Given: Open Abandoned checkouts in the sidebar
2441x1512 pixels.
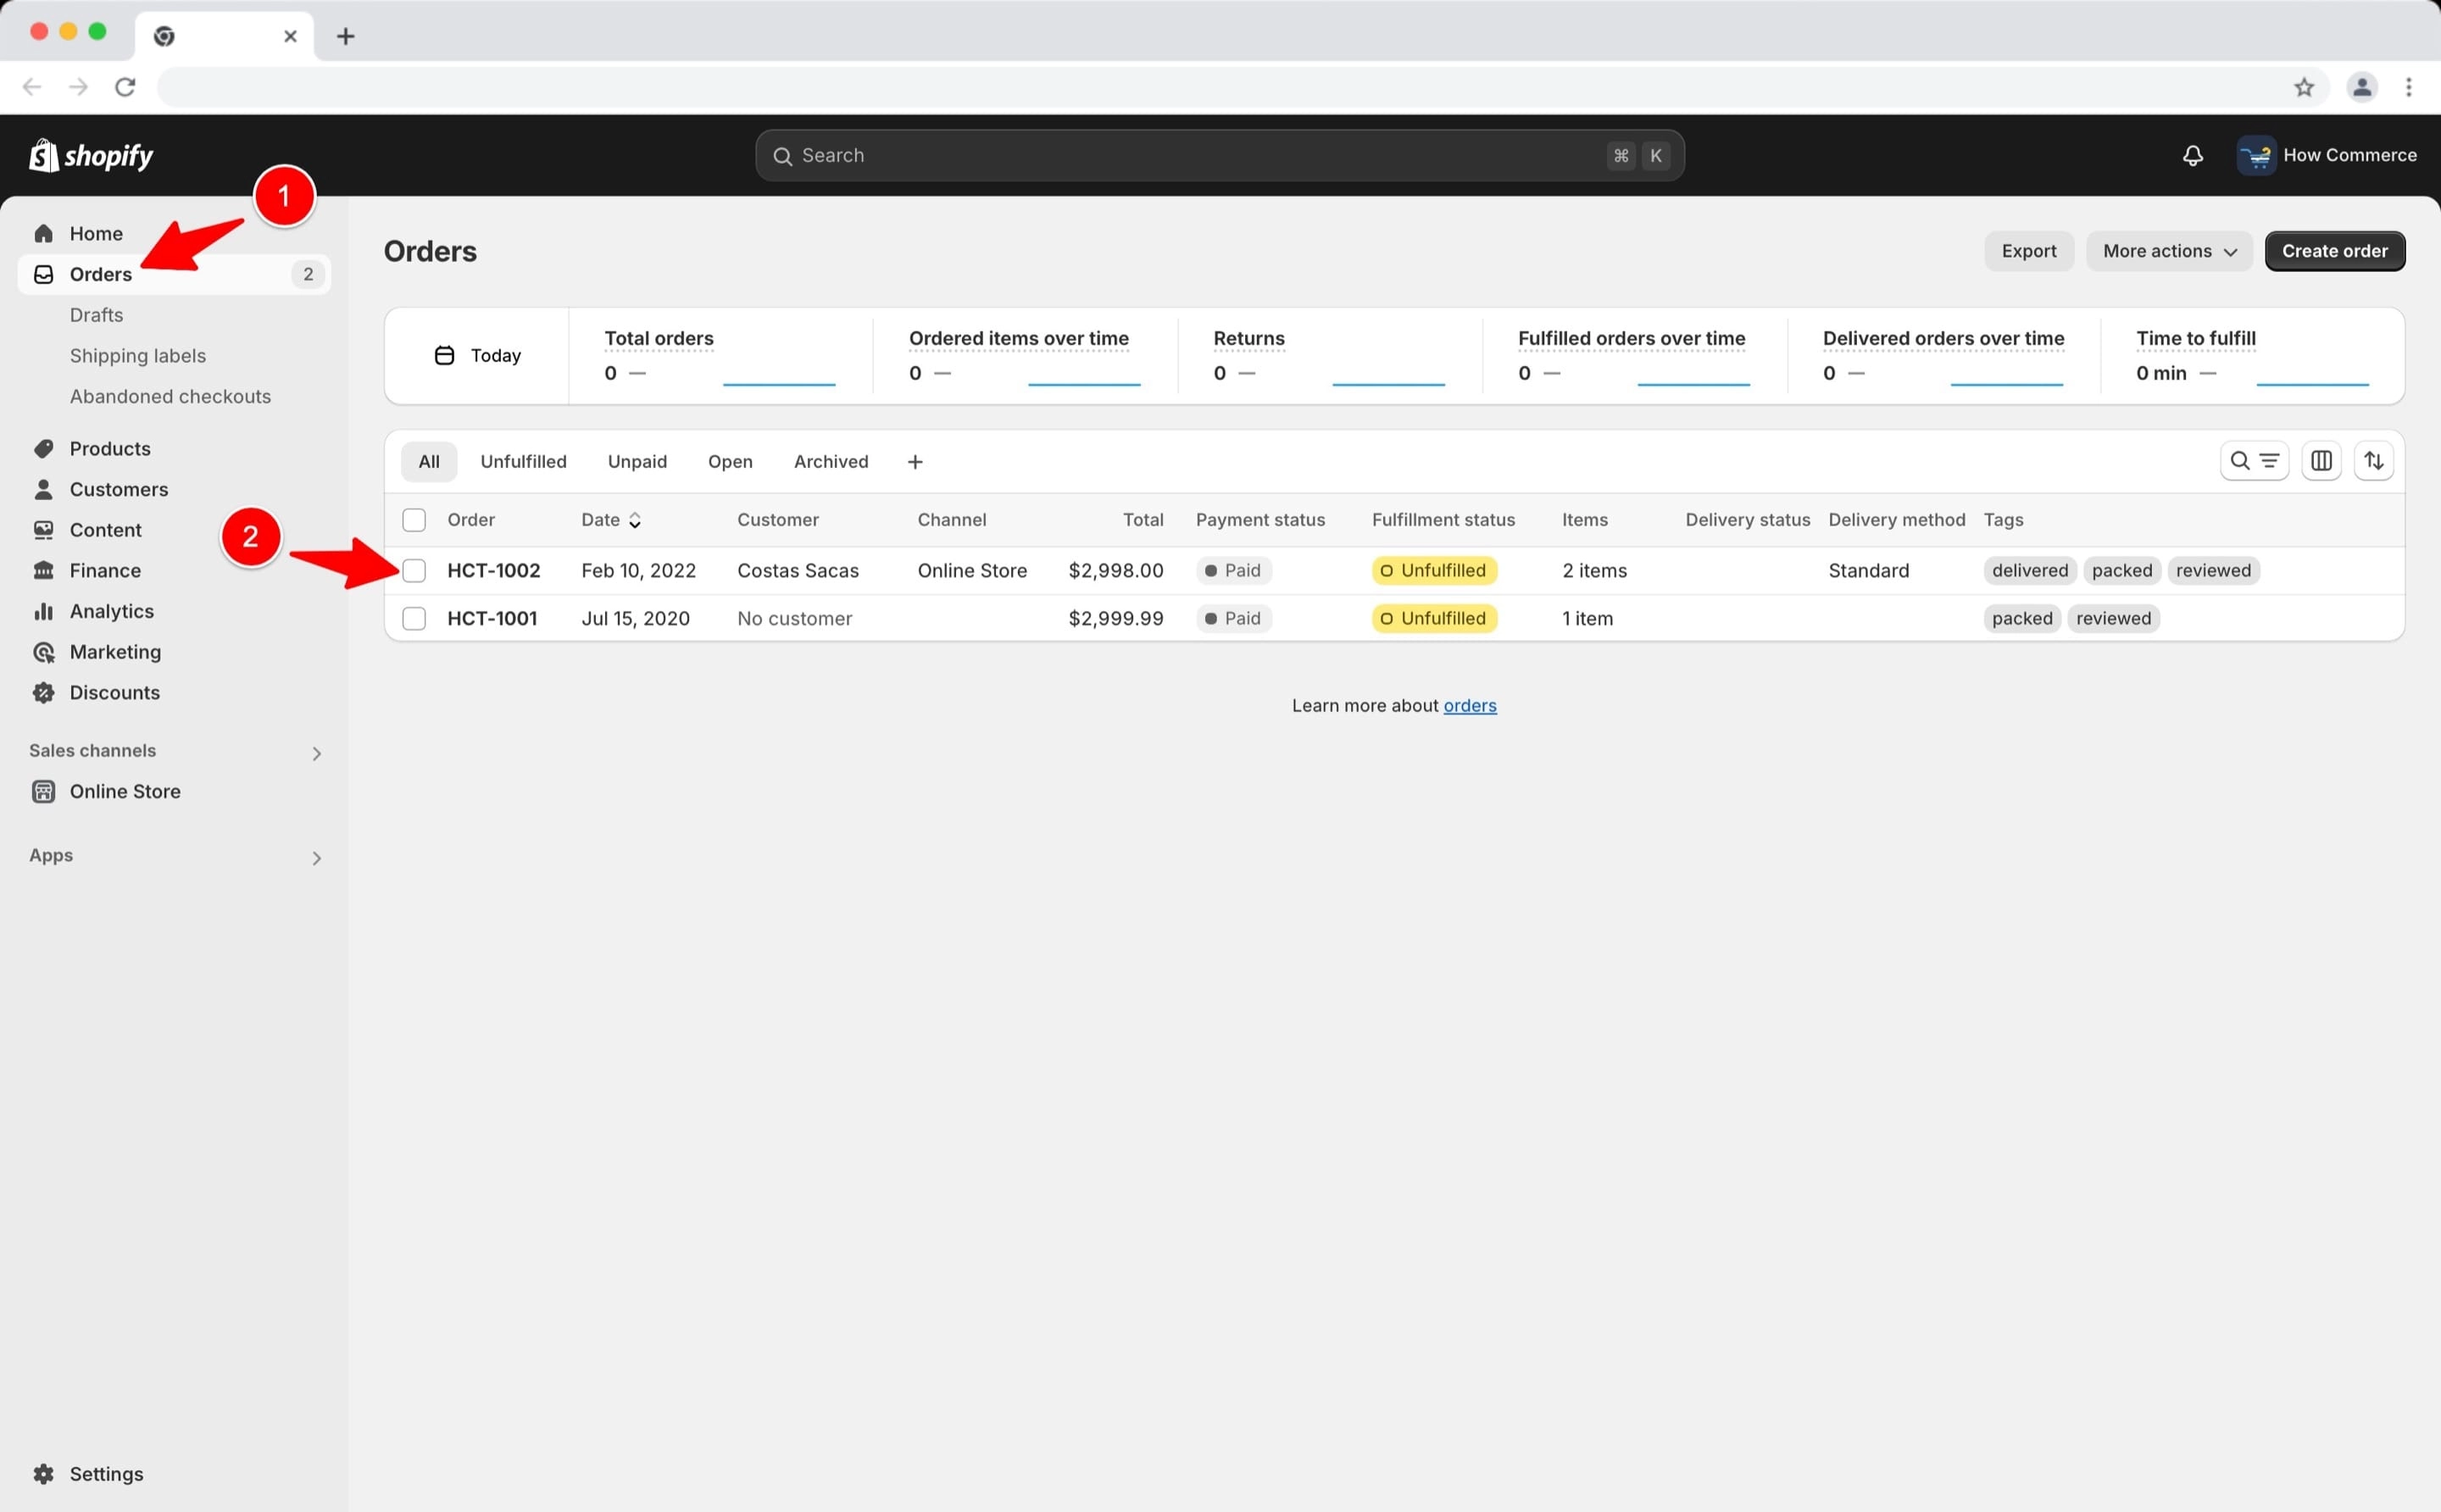Looking at the screenshot, I should (170, 396).
